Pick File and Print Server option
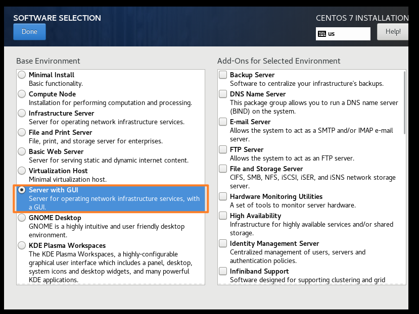Screen dimensions: 419x314 (x=22, y=132)
